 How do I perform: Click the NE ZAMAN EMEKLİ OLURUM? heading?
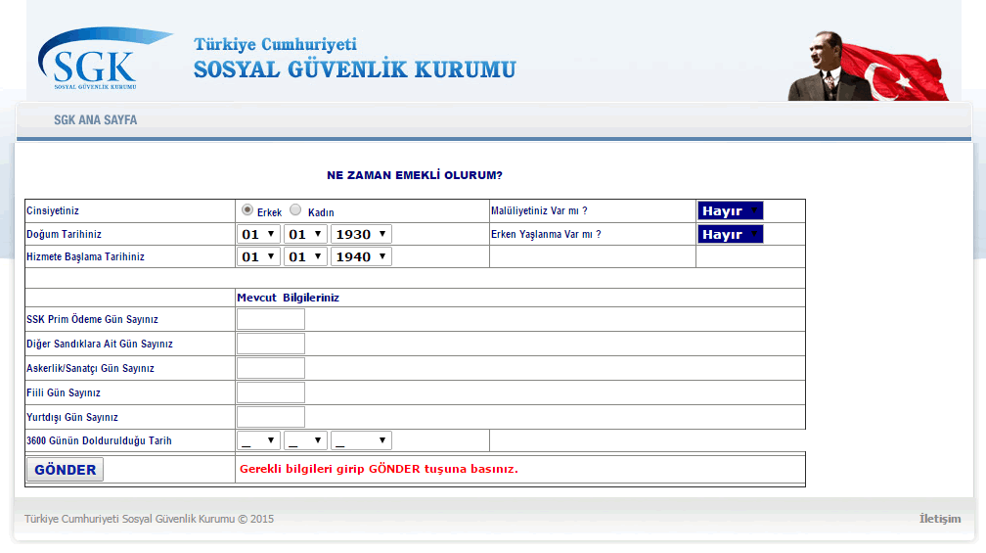(415, 175)
